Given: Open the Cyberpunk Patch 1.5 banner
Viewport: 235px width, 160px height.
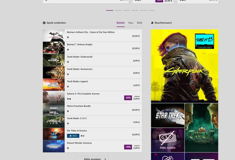Looking at the screenshot, I should pos(184,66).
